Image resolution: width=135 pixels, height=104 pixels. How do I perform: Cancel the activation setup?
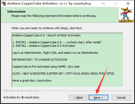point(121,98)
